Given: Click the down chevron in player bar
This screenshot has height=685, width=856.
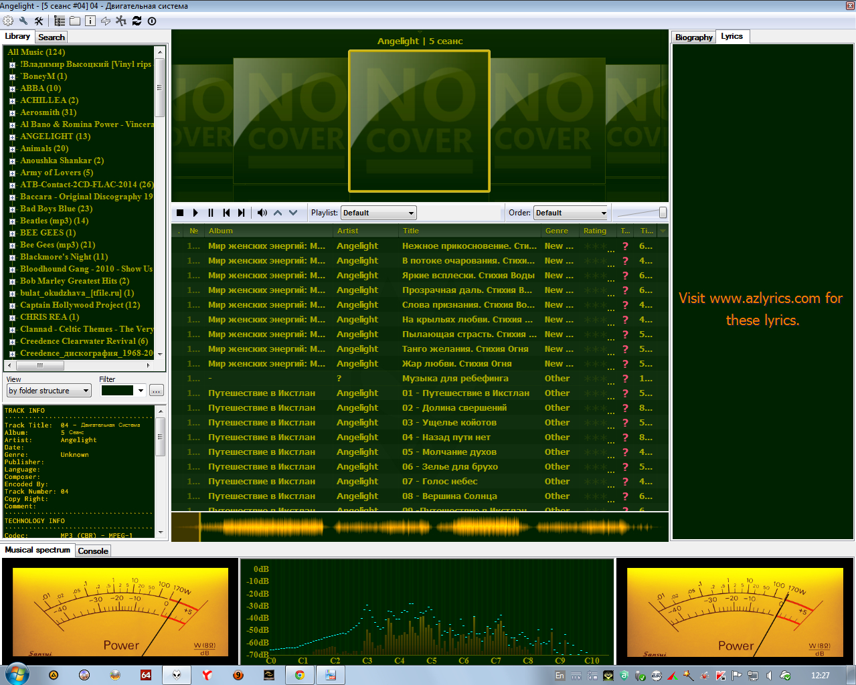Looking at the screenshot, I should tap(293, 213).
